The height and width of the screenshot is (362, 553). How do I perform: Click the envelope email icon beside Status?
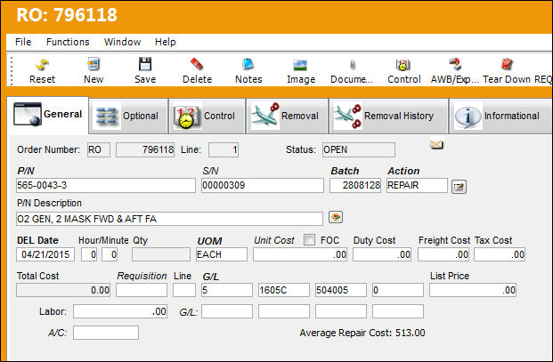436,144
